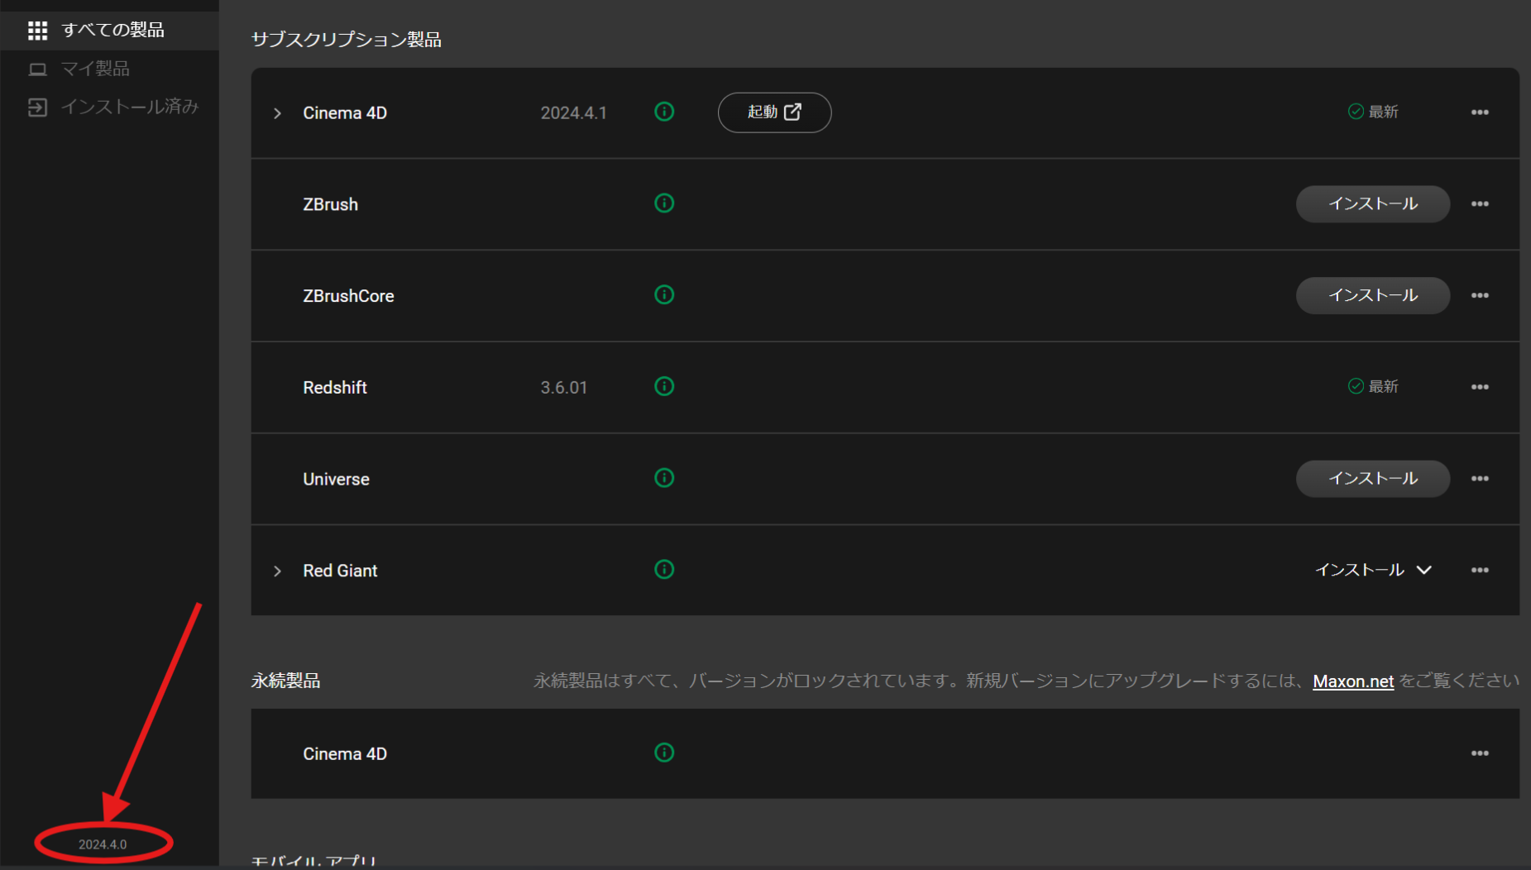Click the ZBrush product name
1531x870 pixels.
click(x=331, y=204)
